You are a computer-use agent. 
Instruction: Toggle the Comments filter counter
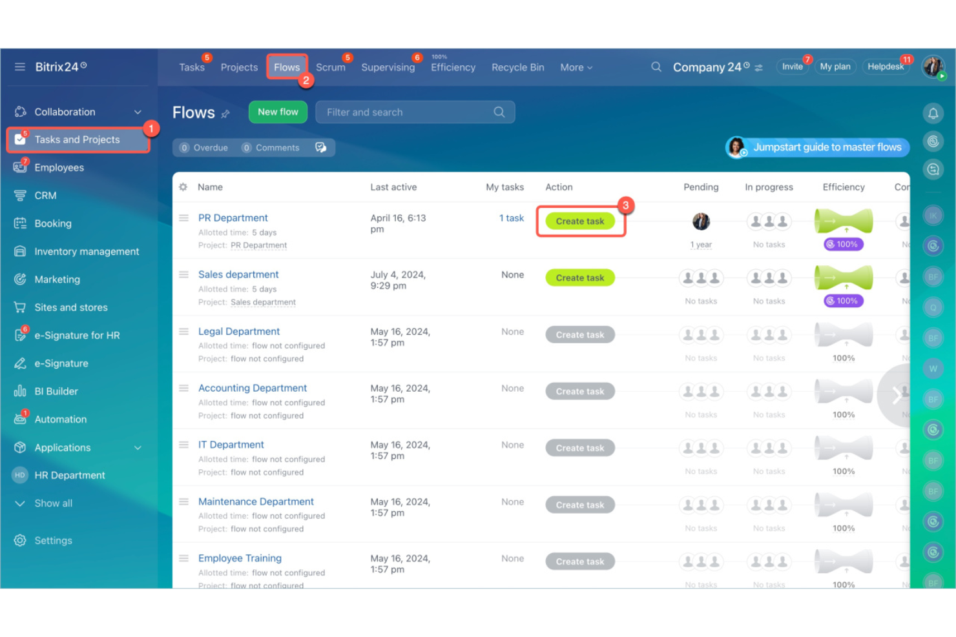point(271,147)
